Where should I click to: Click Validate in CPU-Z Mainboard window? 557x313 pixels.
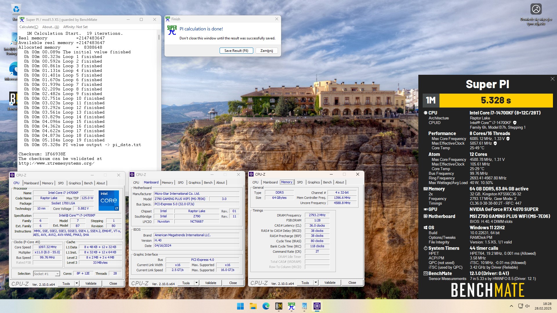pyautogui.click(x=211, y=283)
